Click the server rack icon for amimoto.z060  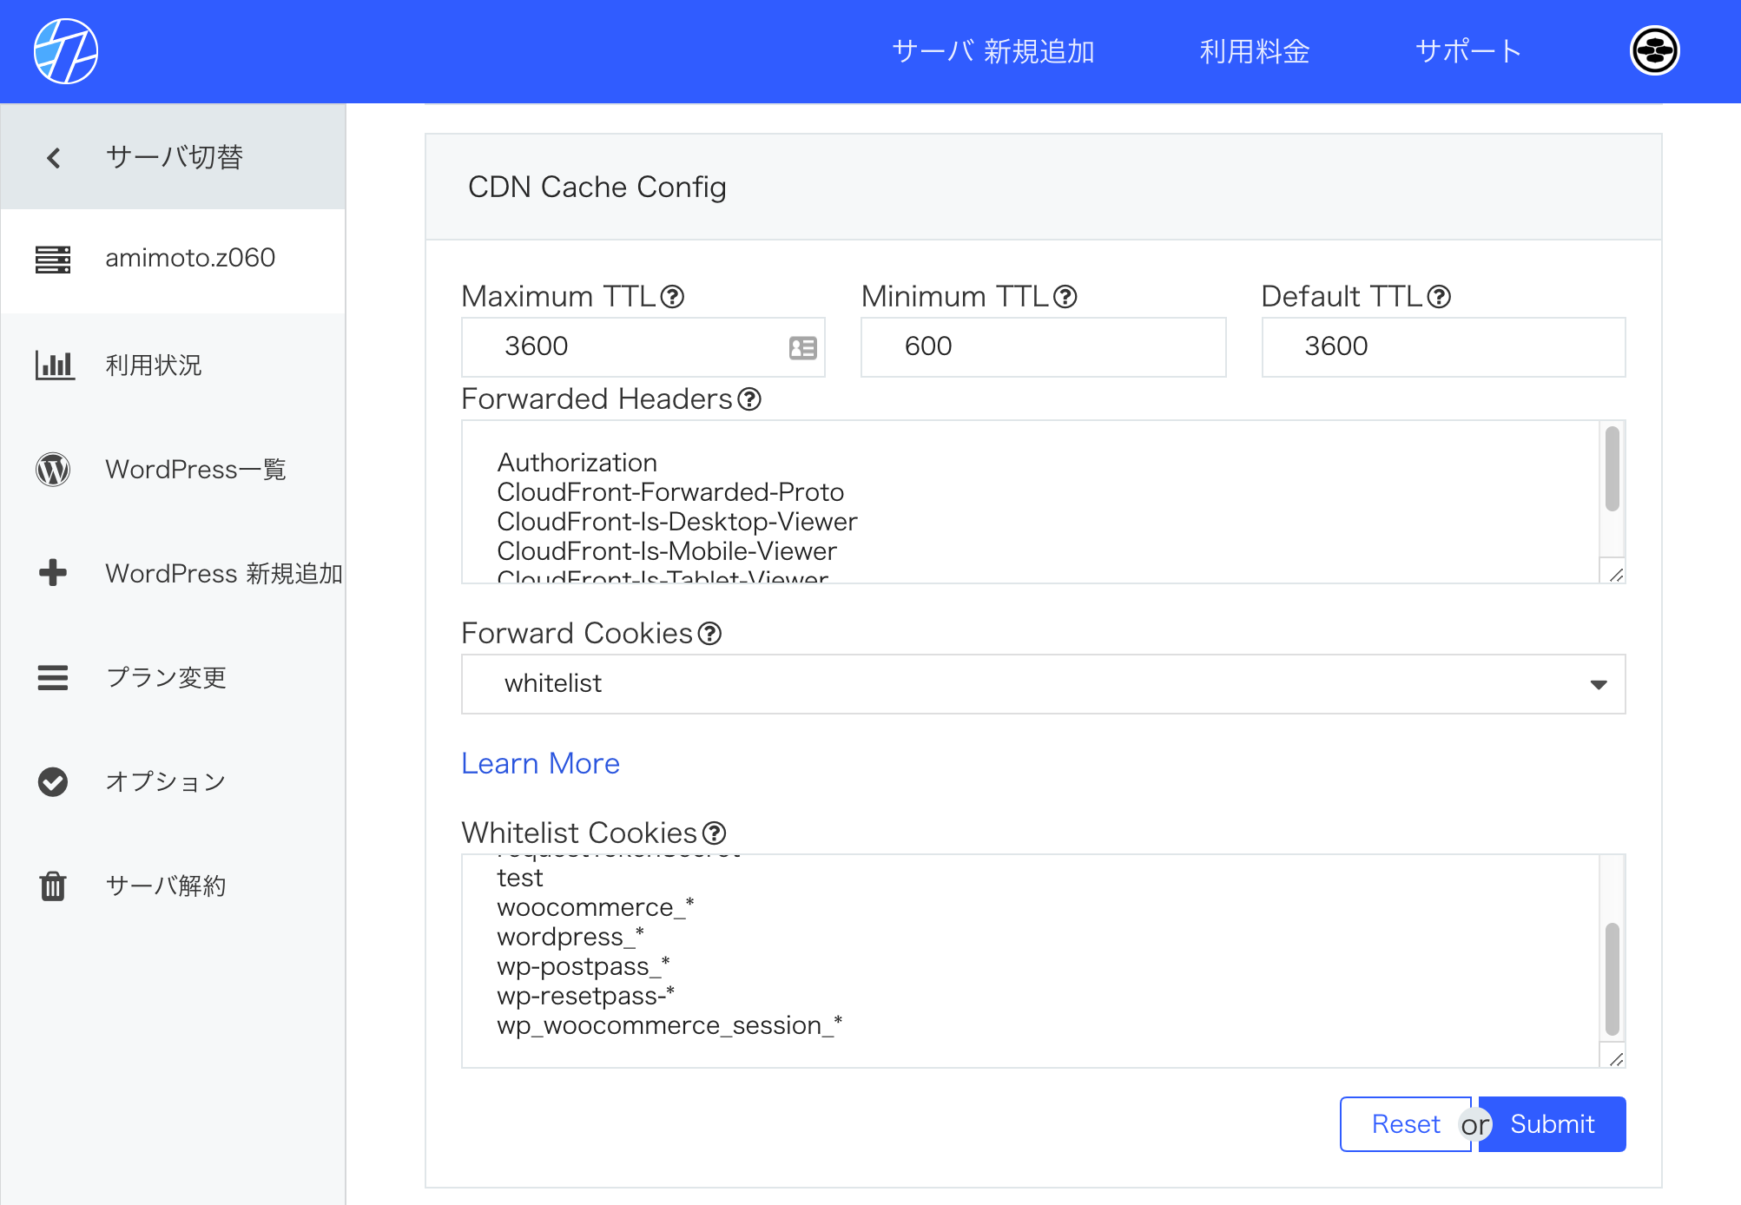pyautogui.click(x=53, y=259)
